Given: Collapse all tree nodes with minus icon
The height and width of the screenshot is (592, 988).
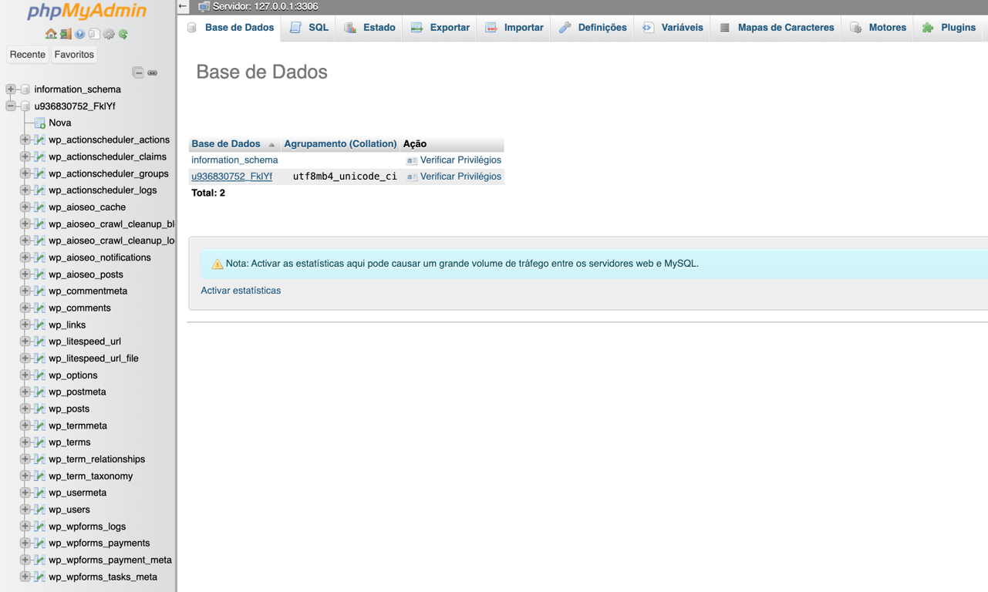Looking at the screenshot, I should coord(138,72).
